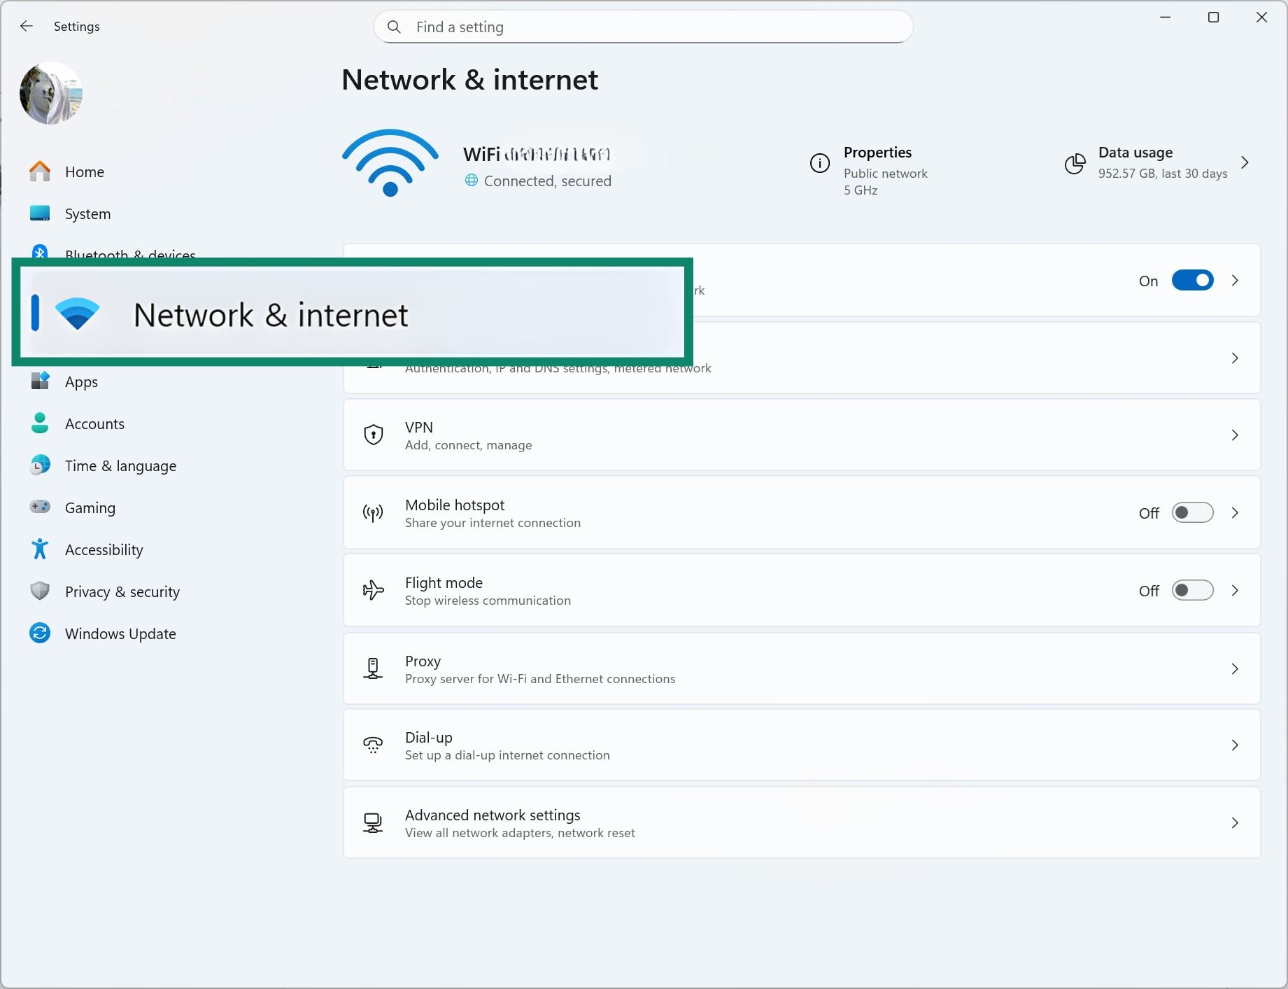Open Home via its house icon
The image size is (1288, 989).
click(40, 171)
